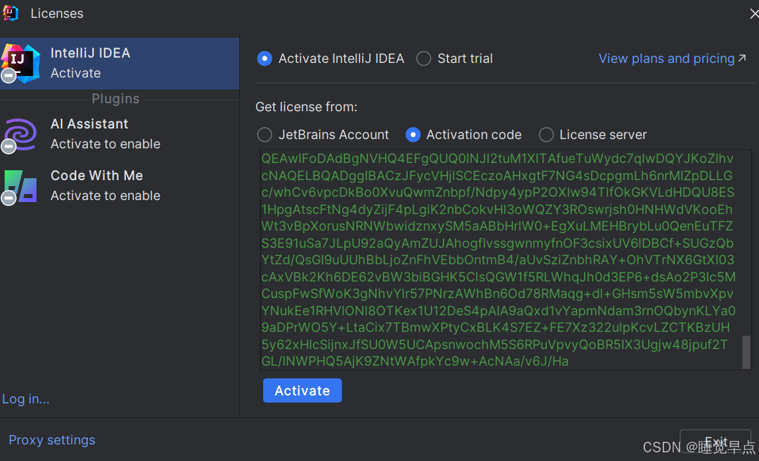Click the activation code scrollbar thumb
This screenshot has width=759, height=461.
coord(746,352)
